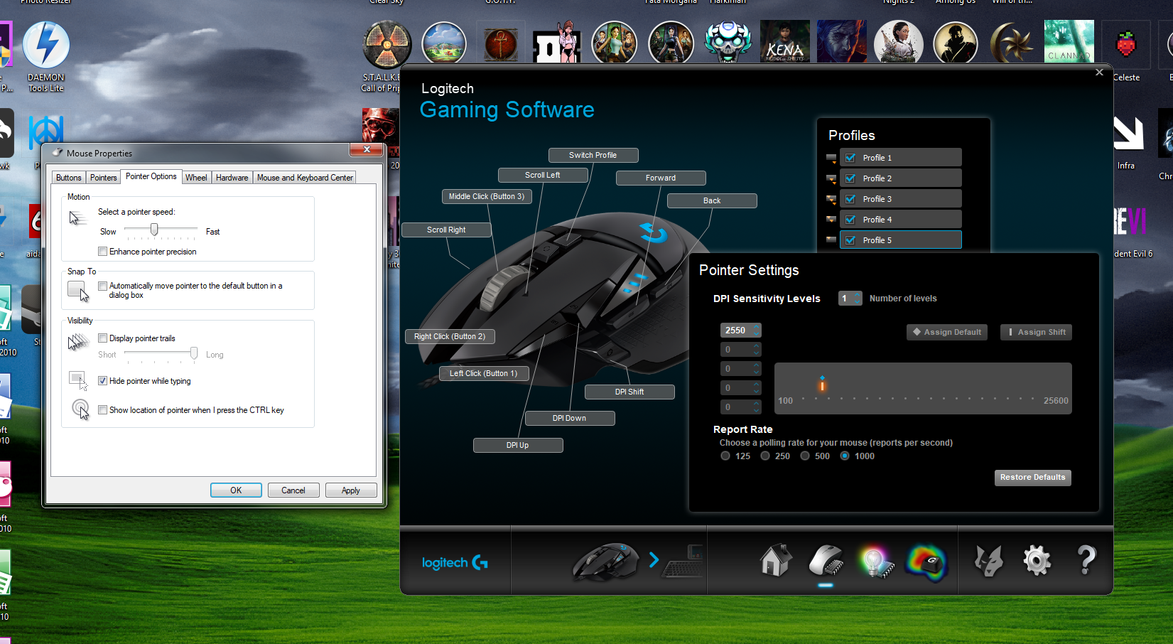Click the pointer speed slider handle
This screenshot has height=644, width=1173.
pos(154,230)
